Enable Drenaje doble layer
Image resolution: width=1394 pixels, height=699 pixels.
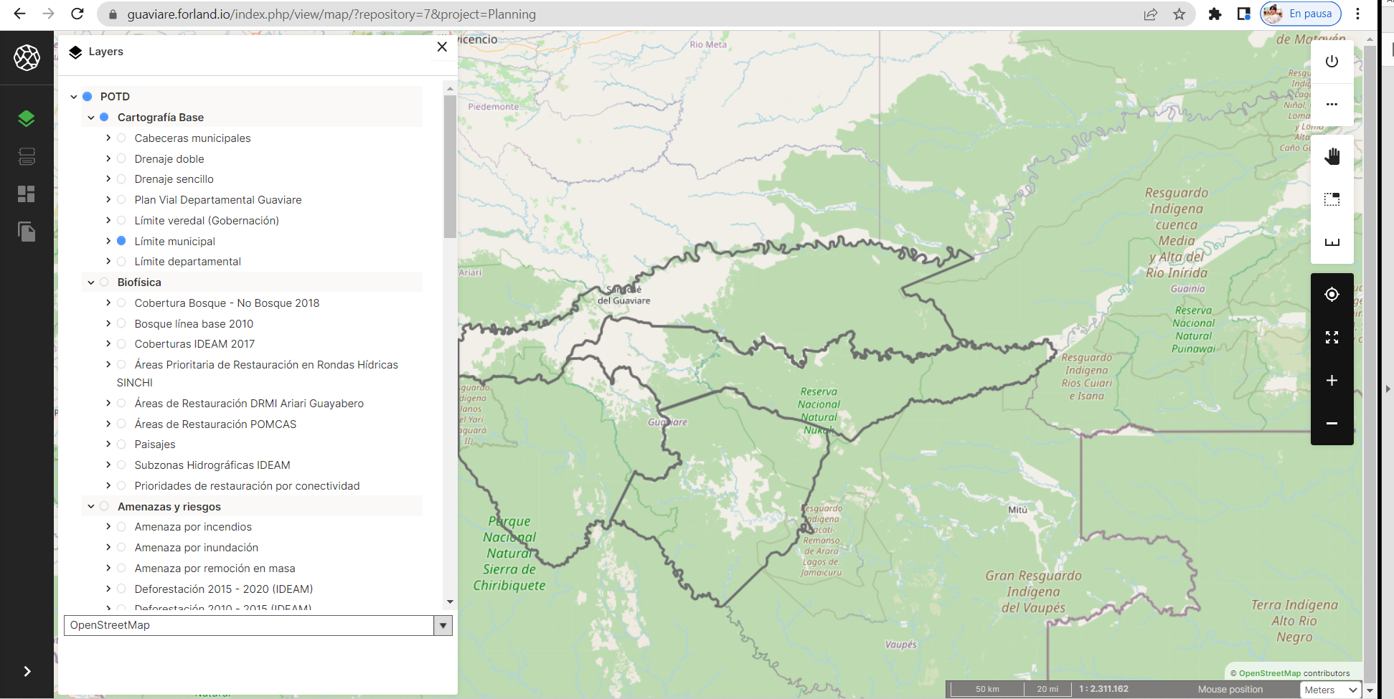(121, 158)
